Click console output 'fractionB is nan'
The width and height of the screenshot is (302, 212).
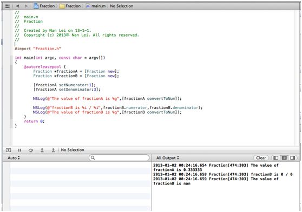point(172,183)
